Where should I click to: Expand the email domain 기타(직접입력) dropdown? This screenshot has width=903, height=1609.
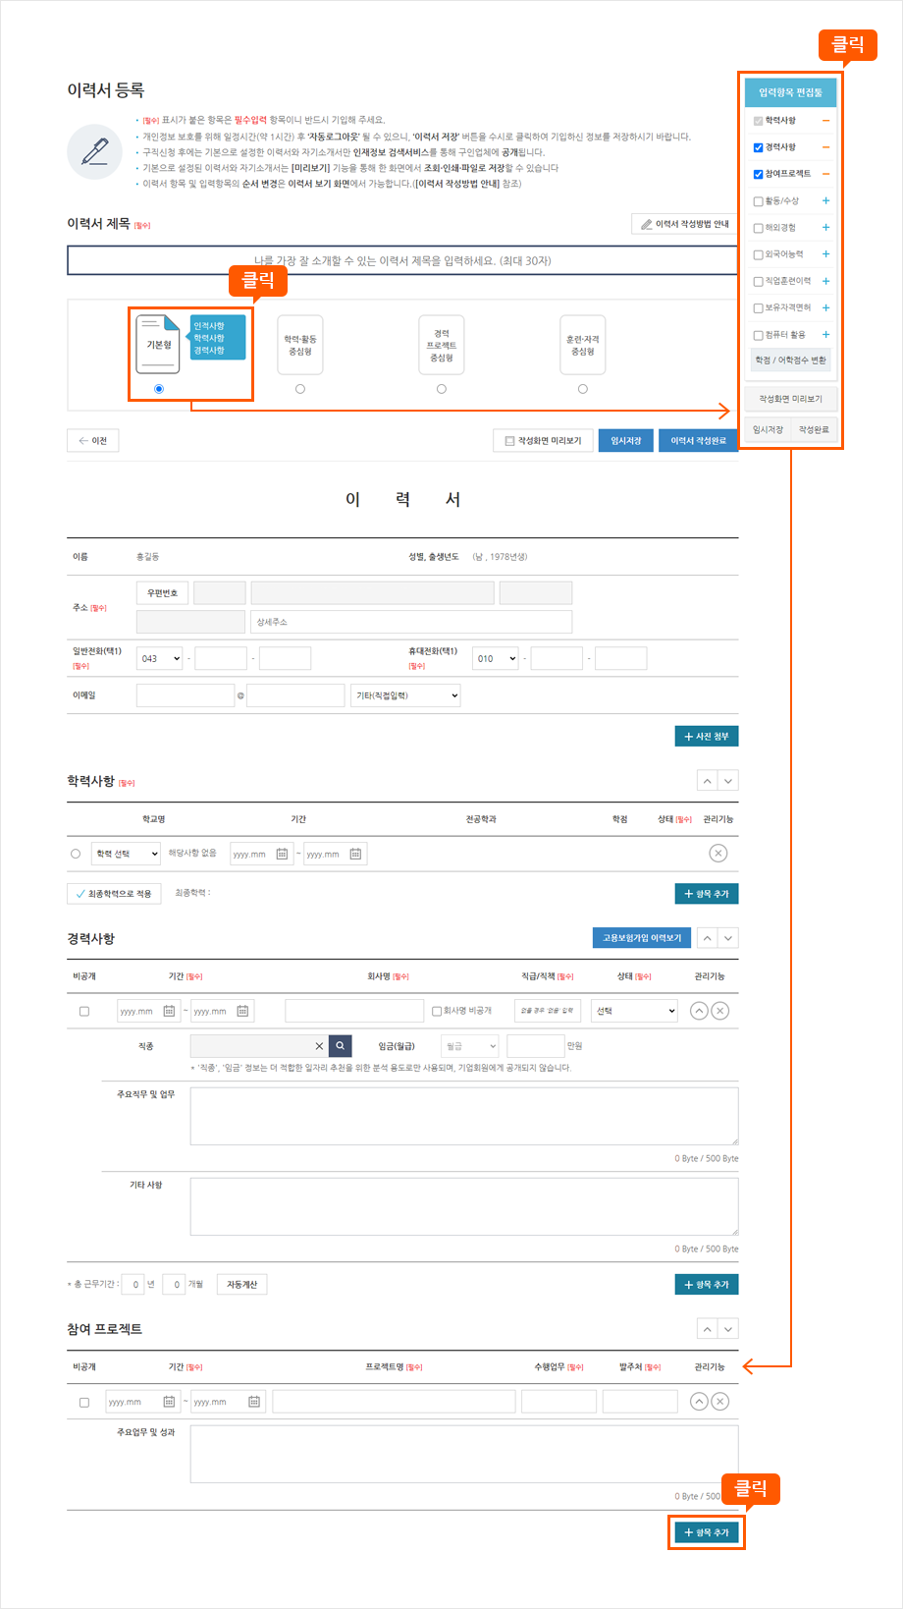coord(405,695)
